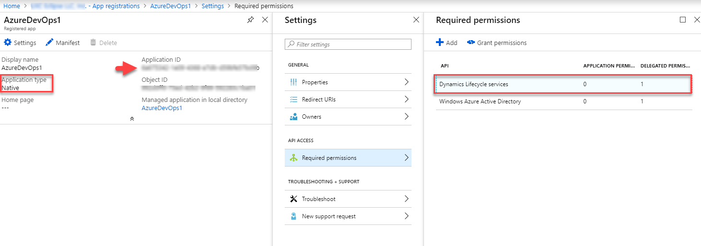701x246 pixels.
Task: Open the AzureDevOps1 managed application link
Action: [162, 108]
